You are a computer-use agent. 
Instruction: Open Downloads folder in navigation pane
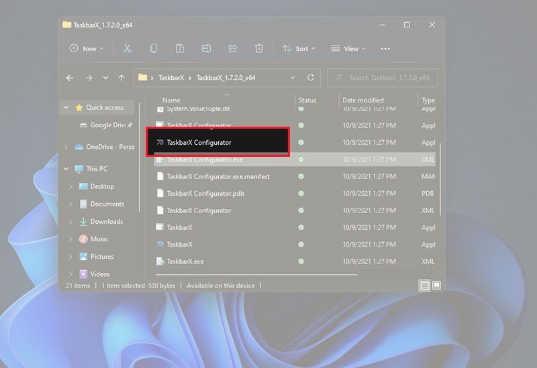106,221
